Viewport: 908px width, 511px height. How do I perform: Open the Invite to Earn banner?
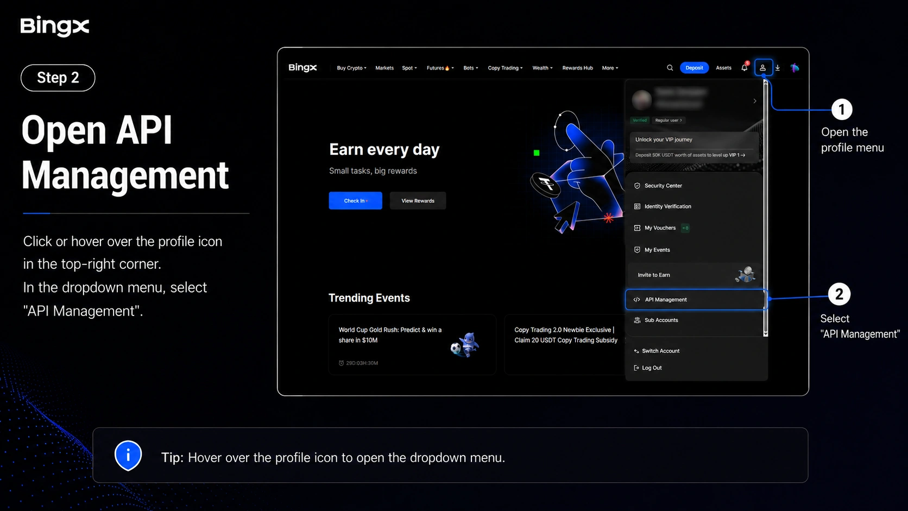point(694,275)
